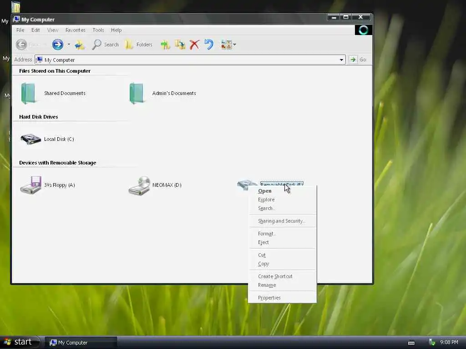The height and width of the screenshot is (349, 466).
Task: Select the Removable Disk drive icon
Action: tap(247, 184)
